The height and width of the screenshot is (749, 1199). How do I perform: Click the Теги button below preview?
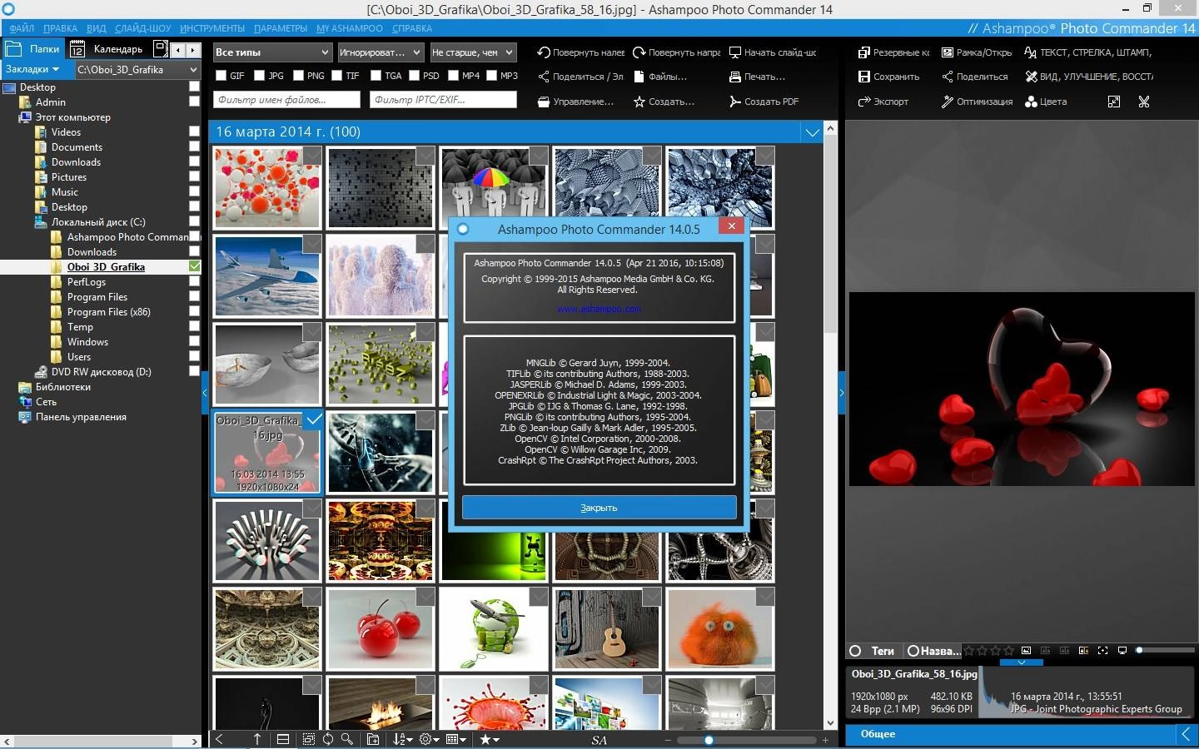(873, 651)
